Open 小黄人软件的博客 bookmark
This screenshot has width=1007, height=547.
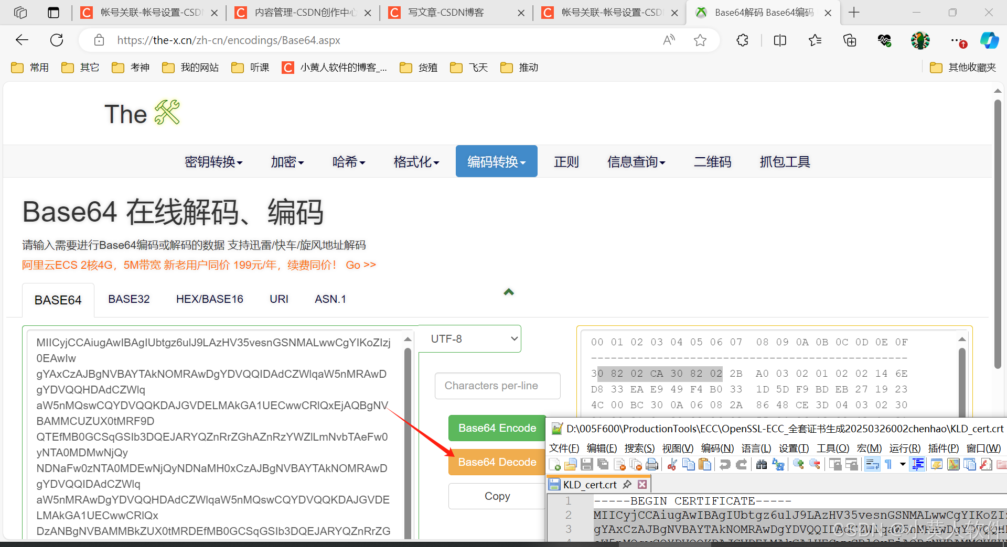click(x=335, y=68)
